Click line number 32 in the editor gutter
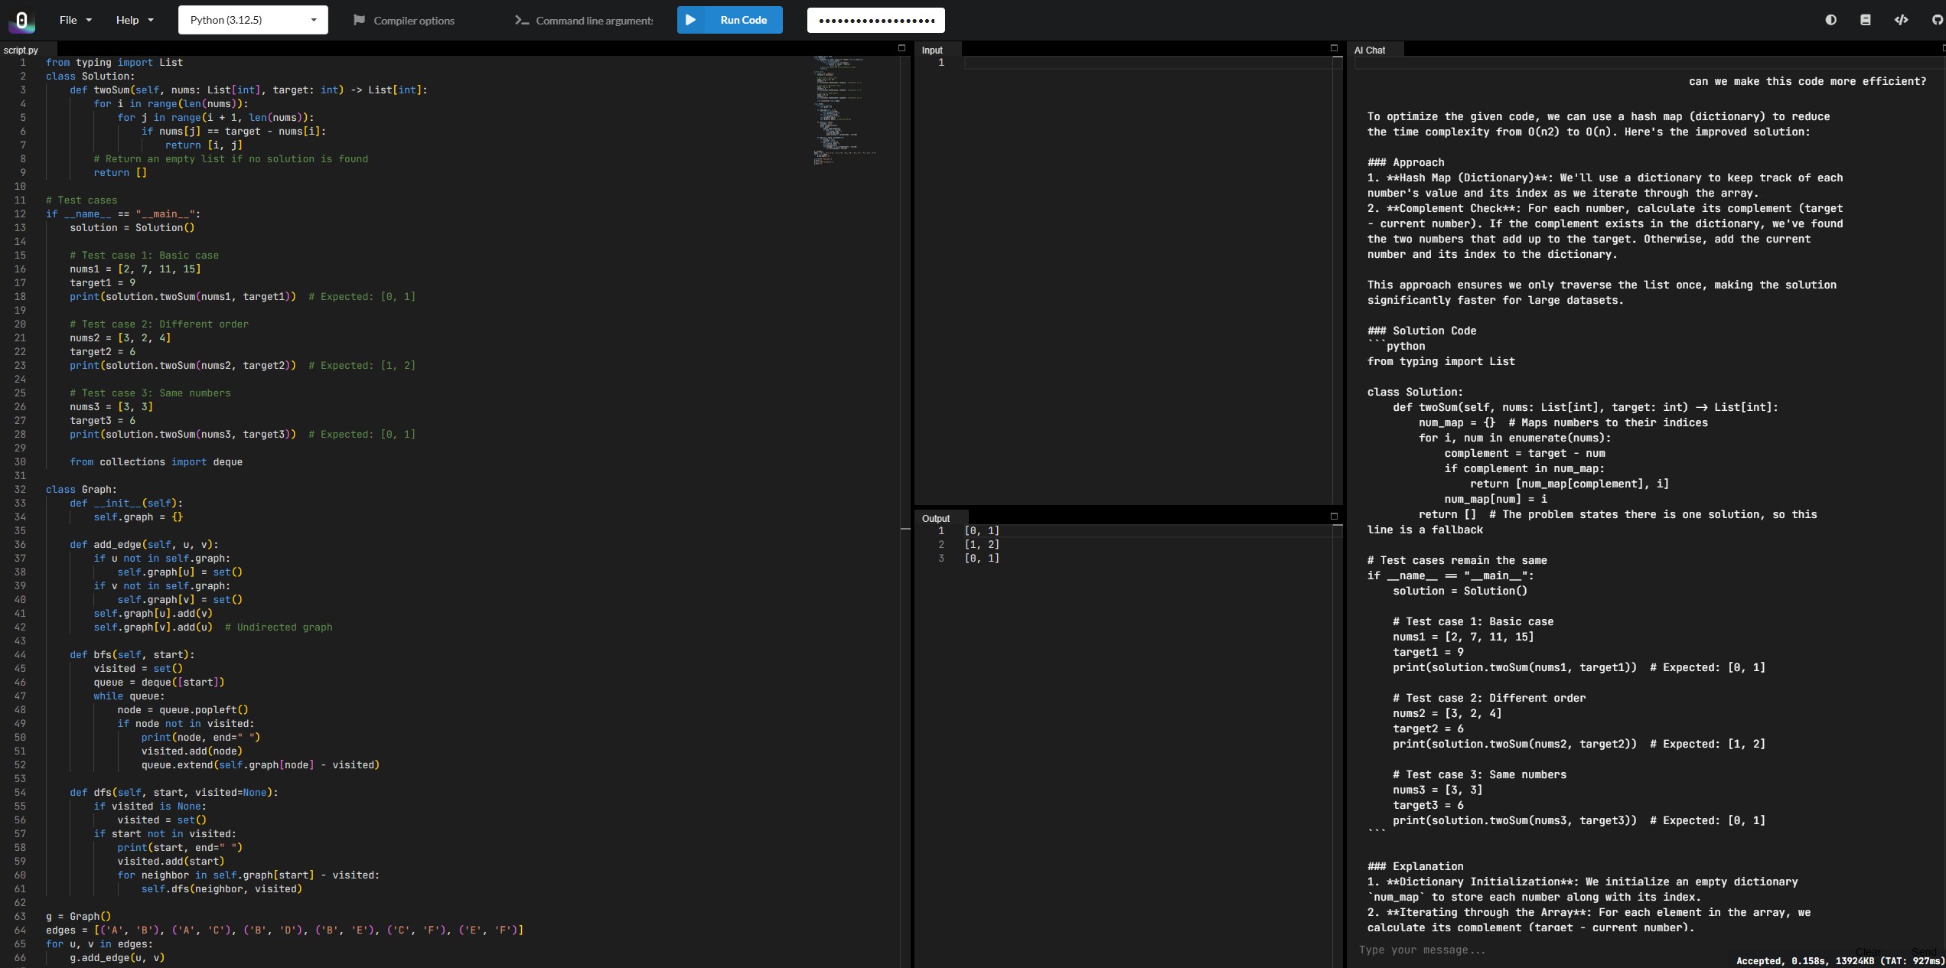The image size is (1946, 968). pos(20,489)
